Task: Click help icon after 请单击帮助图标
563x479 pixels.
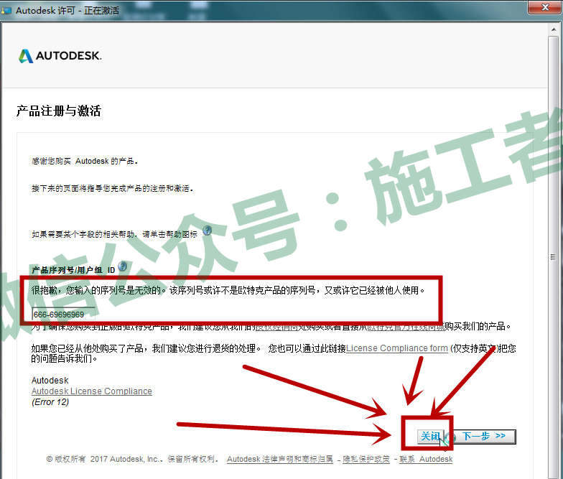Action: 207,230
